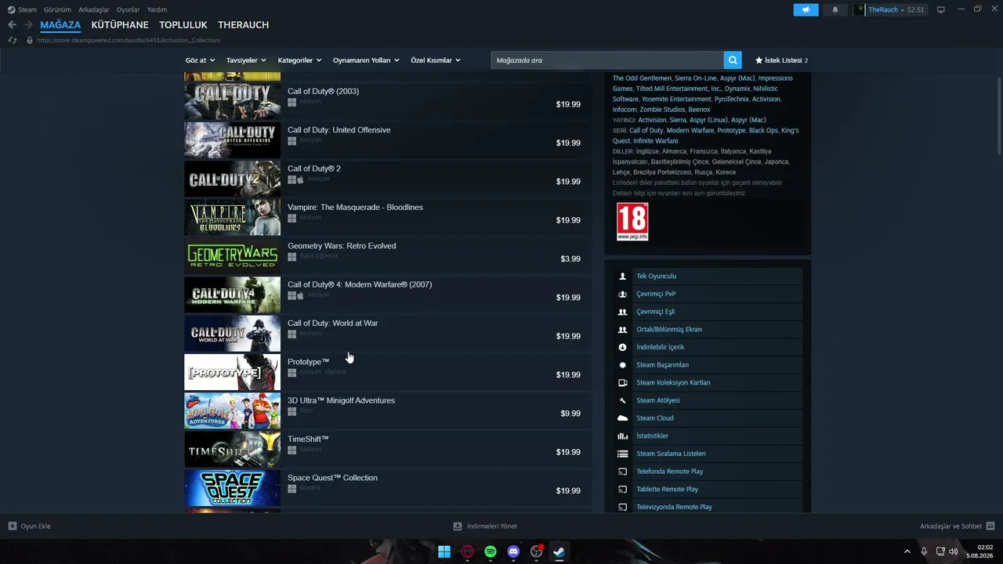1003x564 pixels.
Task: Open the Infinite Warfare series link
Action: click(655, 141)
